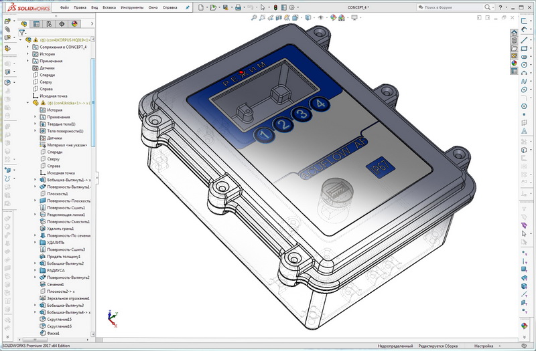Image resolution: width=536 pixels, height=351 pixels.
Task: Open Apply Scene icon
Action: pos(342,18)
